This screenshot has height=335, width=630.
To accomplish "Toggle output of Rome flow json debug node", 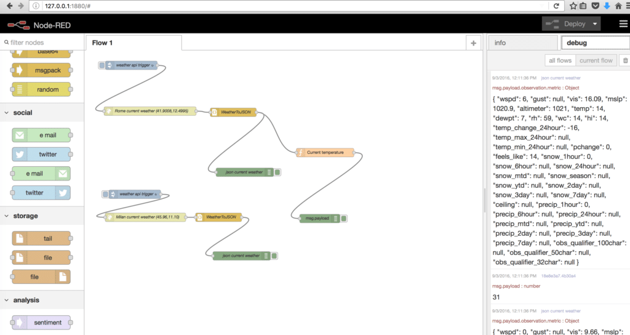I will point(277,172).
